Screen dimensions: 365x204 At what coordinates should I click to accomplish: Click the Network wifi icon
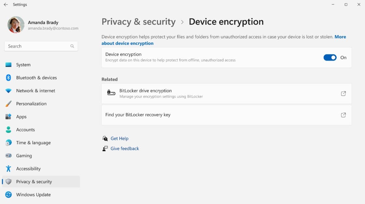(8, 91)
